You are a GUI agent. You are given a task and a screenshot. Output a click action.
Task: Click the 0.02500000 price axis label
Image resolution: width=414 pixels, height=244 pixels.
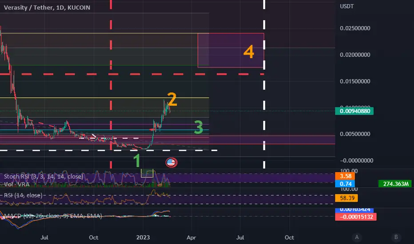tap(355, 28)
